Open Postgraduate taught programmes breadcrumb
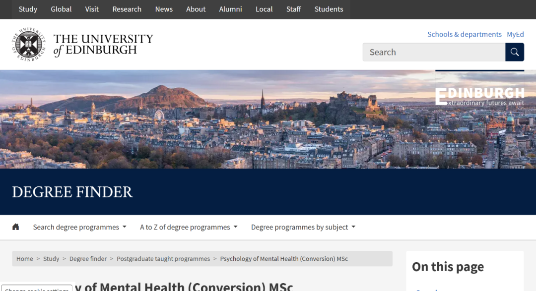Viewport: 536px width, 291px height. coord(163,259)
